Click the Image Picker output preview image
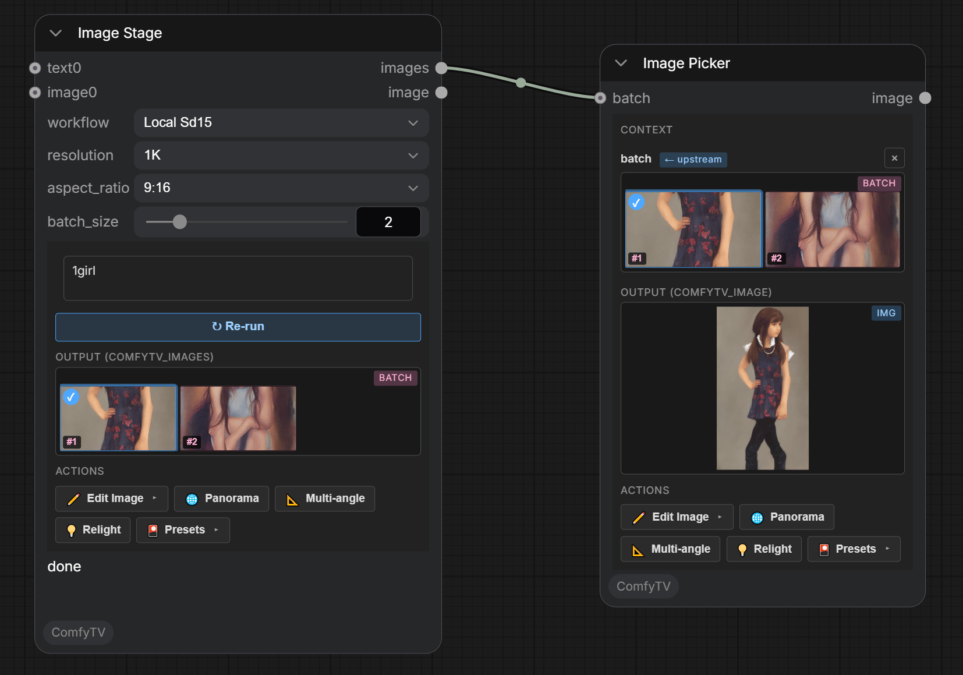Viewport: 963px width, 675px height. pos(763,388)
